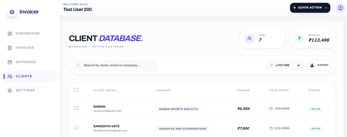Click the Charge column header
This screenshot has width=347, height=137.
tap(243, 90)
